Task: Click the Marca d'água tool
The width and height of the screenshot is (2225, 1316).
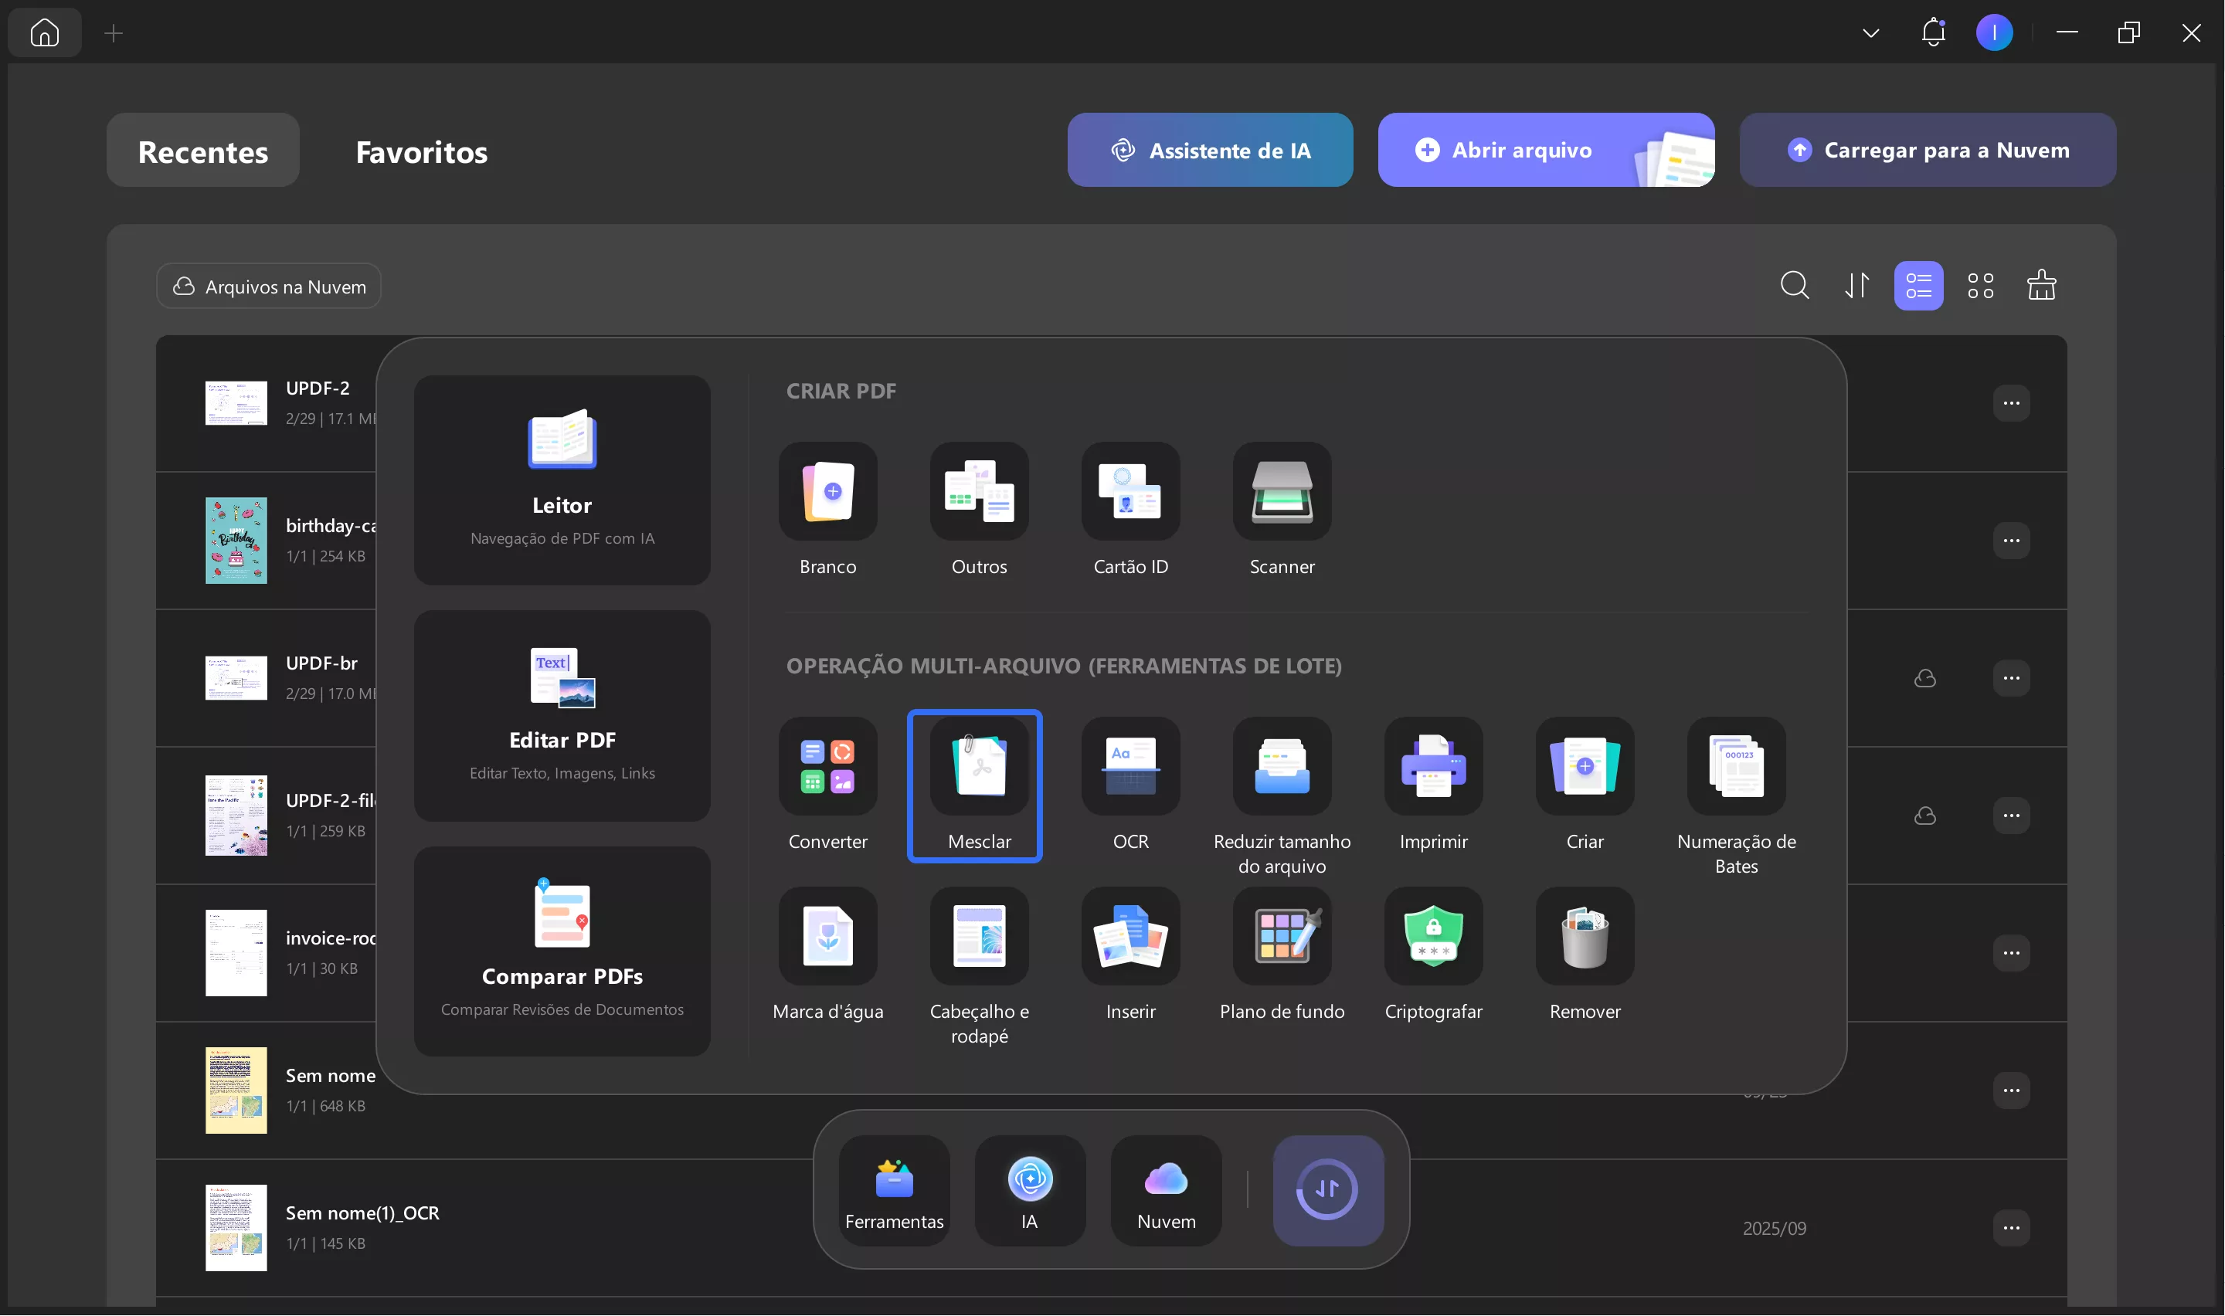Action: (x=827, y=938)
